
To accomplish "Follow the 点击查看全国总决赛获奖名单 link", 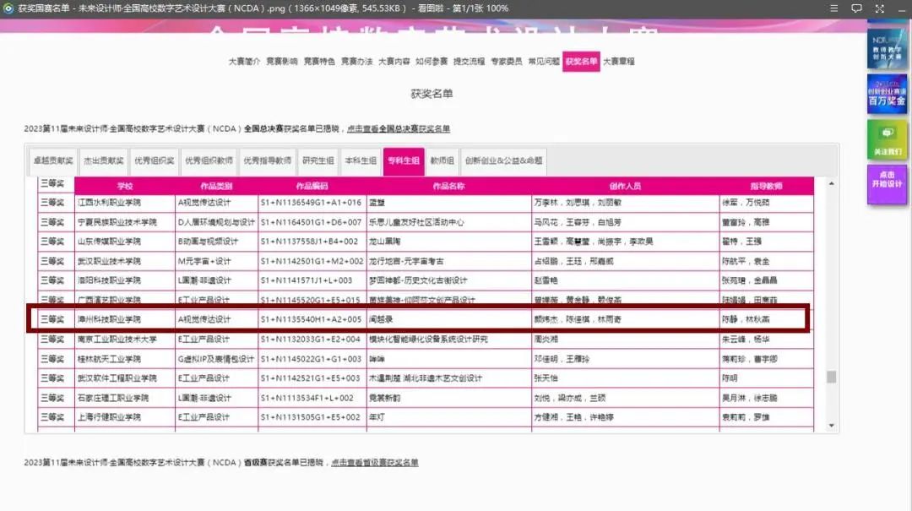I will pos(399,128).
